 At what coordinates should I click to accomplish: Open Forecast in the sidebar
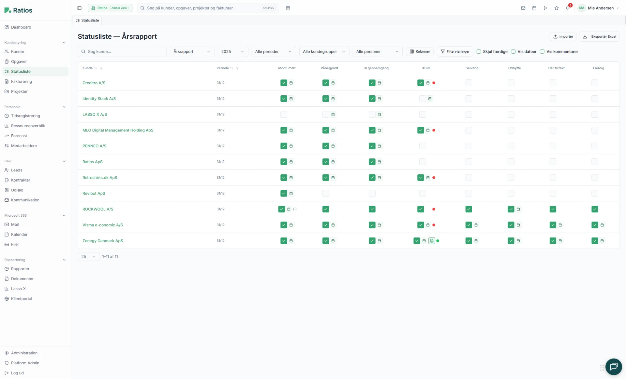click(x=35, y=136)
